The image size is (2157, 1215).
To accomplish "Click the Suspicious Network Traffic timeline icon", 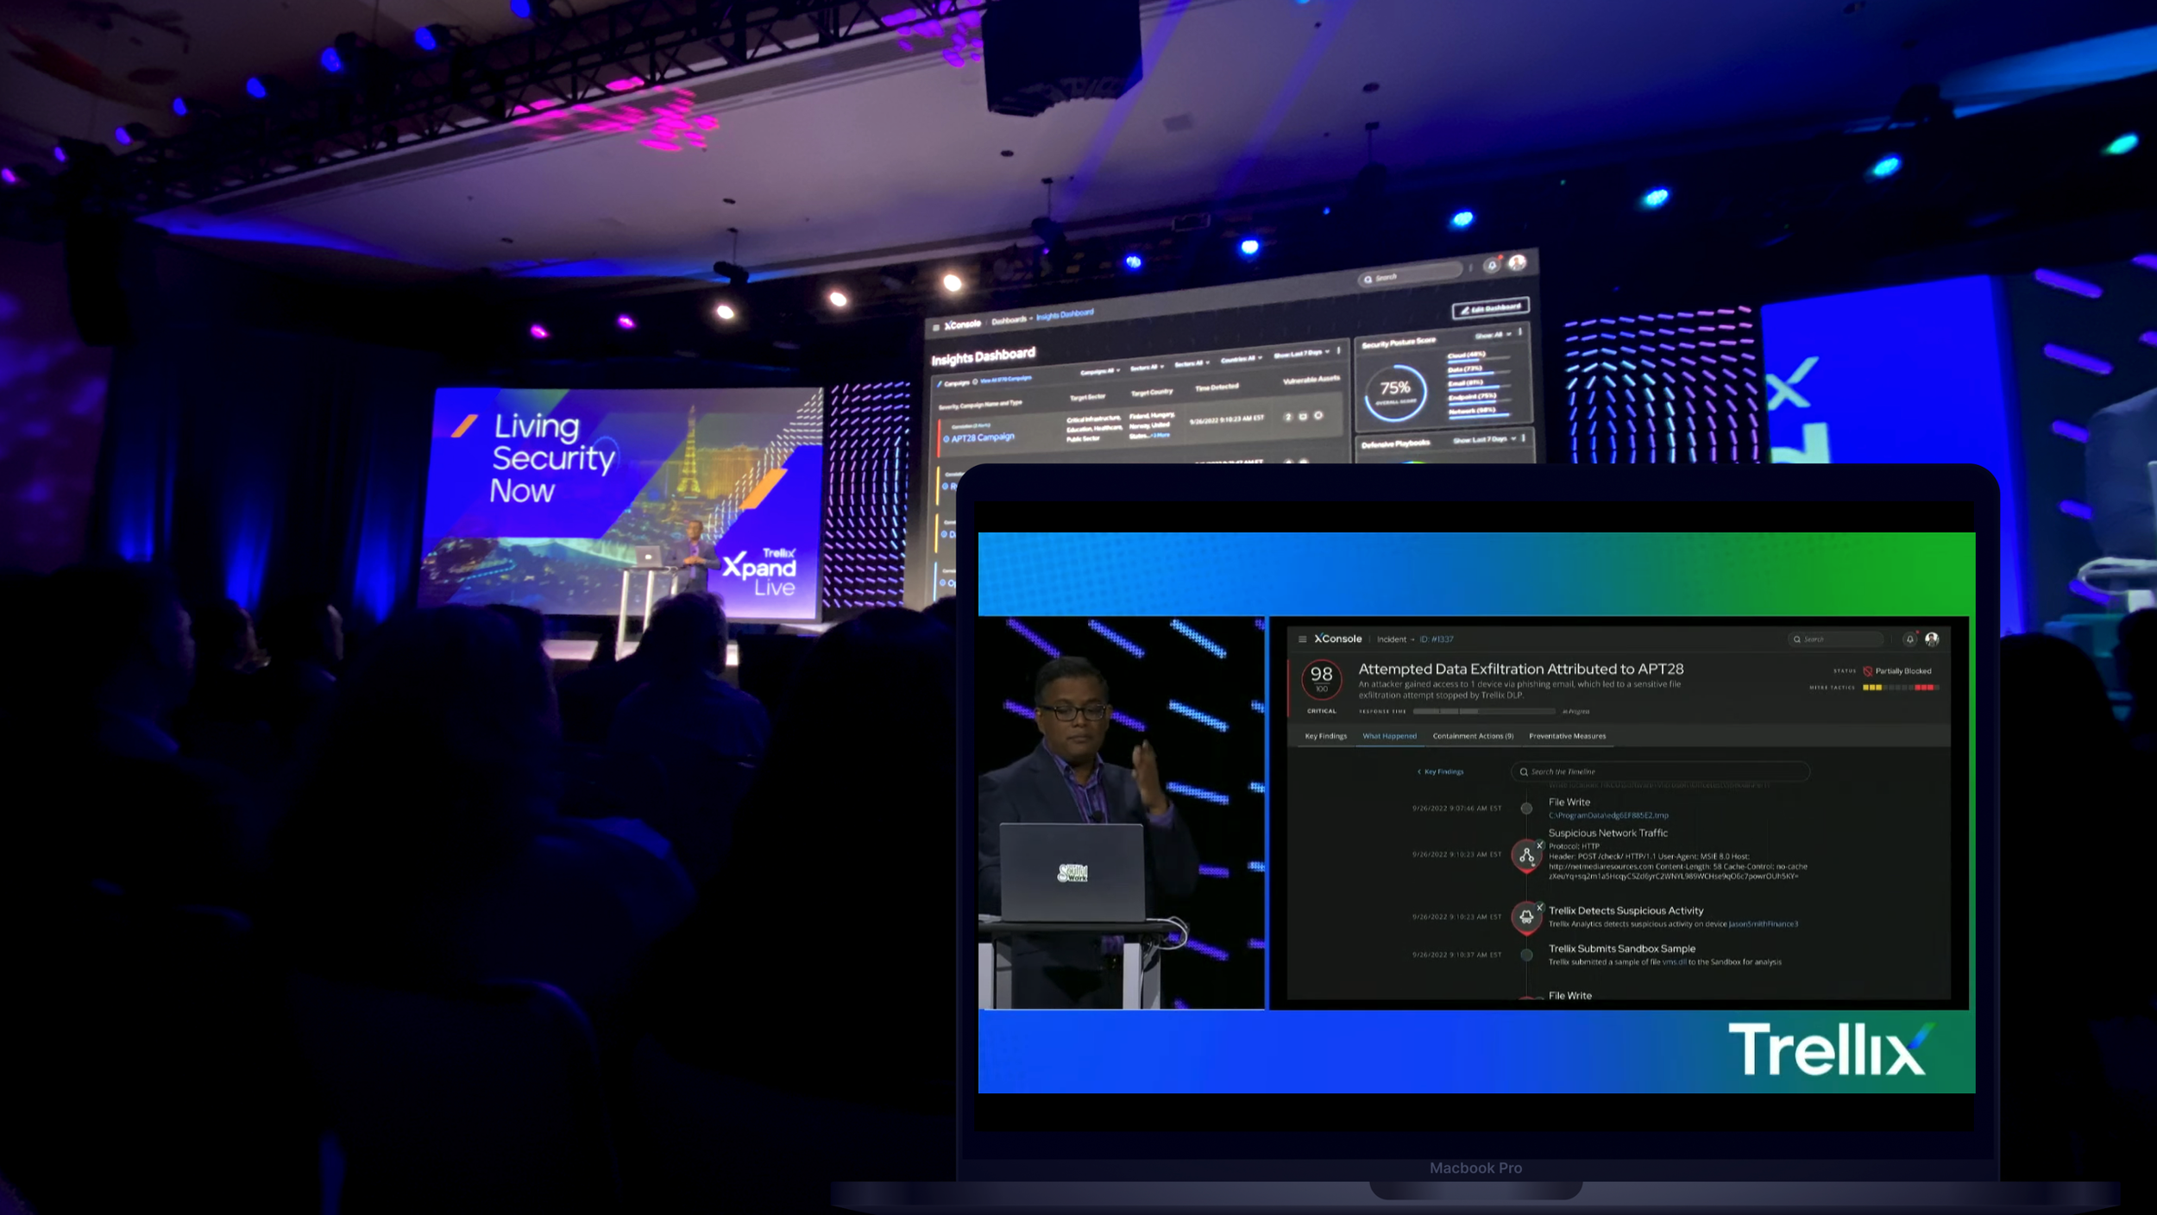I will click(1526, 856).
